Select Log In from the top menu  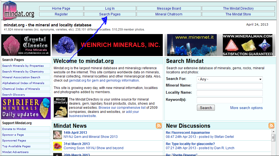pos(110,9)
